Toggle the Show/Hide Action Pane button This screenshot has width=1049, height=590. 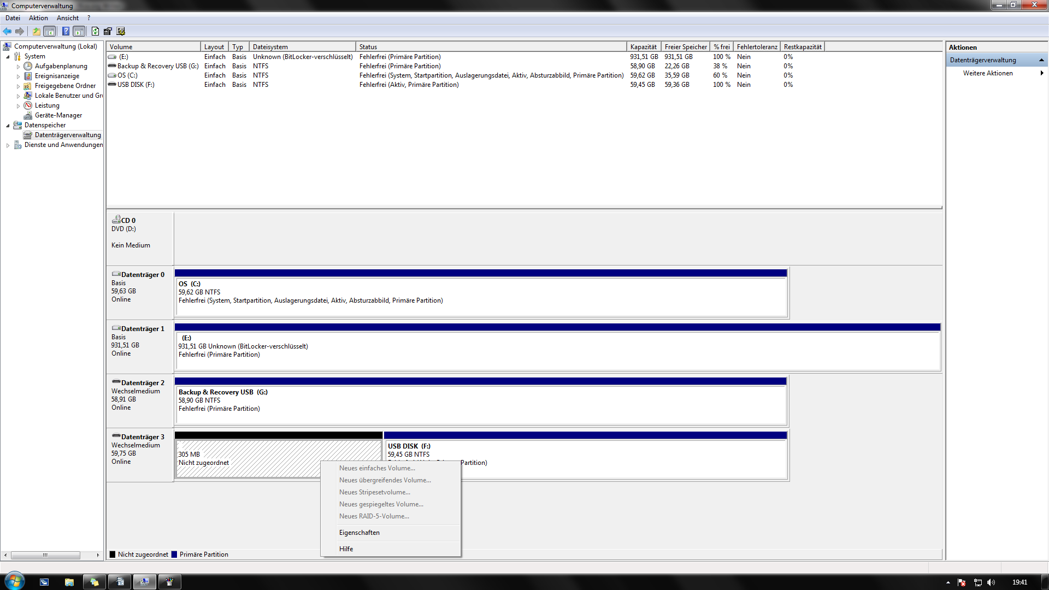79,31
